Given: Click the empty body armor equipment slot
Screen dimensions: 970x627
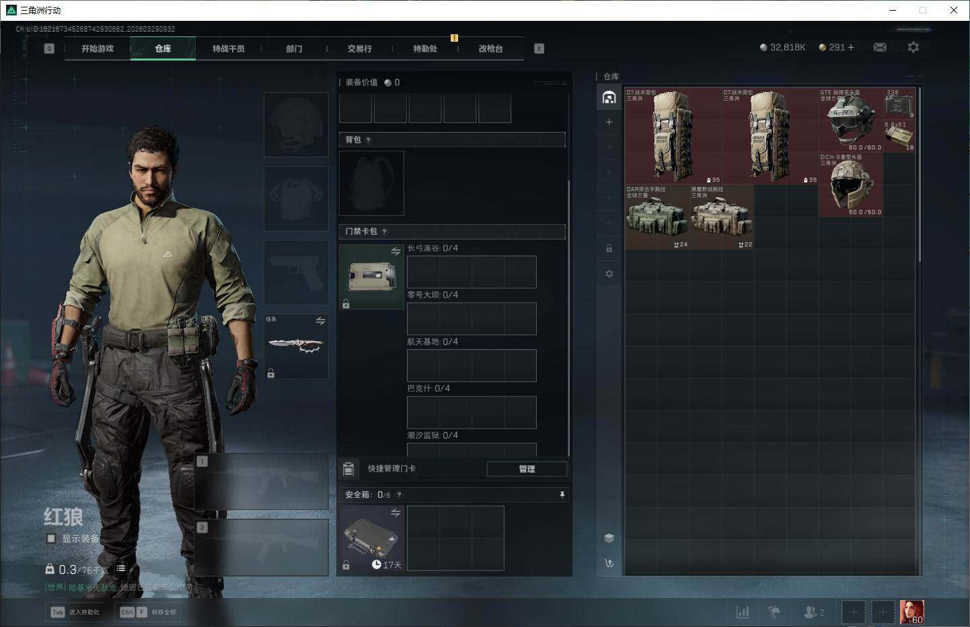Looking at the screenshot, I should [x=296, y=198].
